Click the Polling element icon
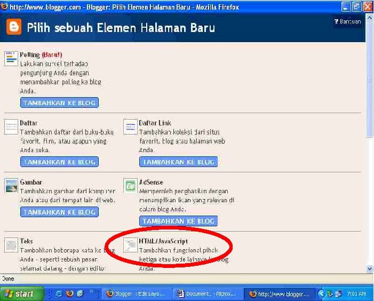The width and height of the screenshot is (374, 301). coord(11,58)
